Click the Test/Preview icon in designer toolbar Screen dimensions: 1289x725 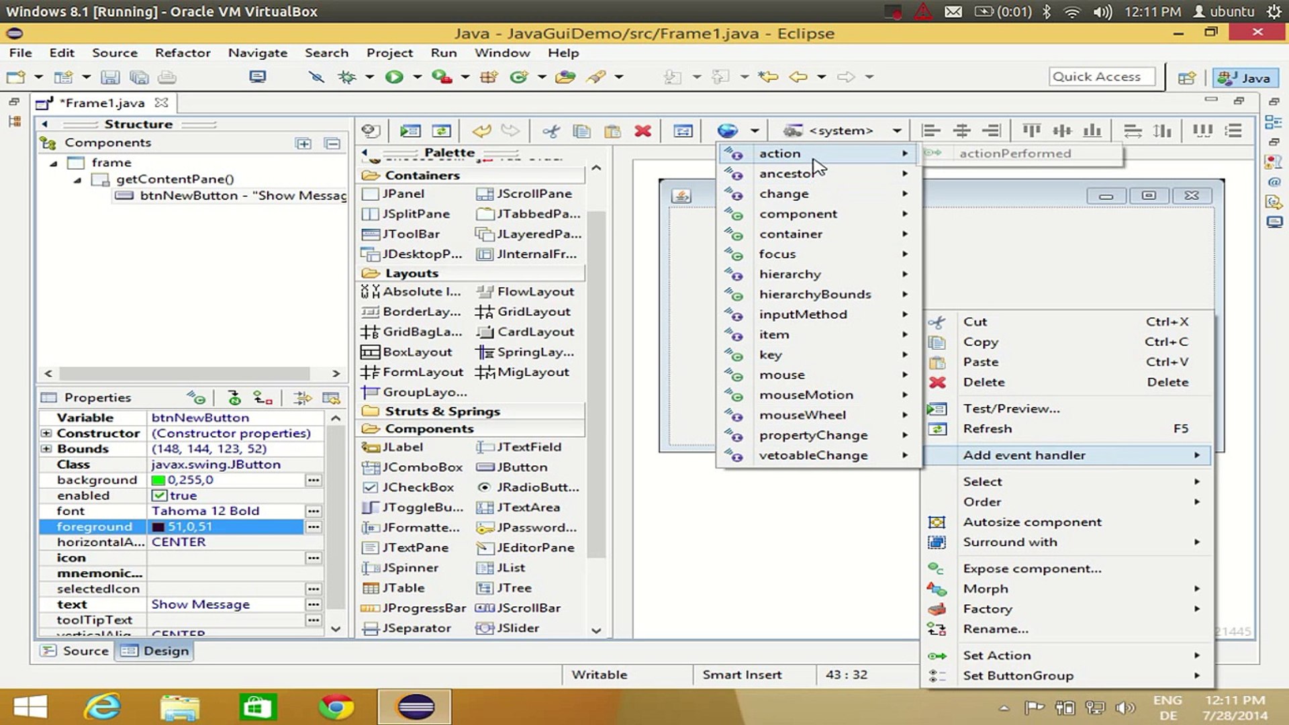coord(410,131)
